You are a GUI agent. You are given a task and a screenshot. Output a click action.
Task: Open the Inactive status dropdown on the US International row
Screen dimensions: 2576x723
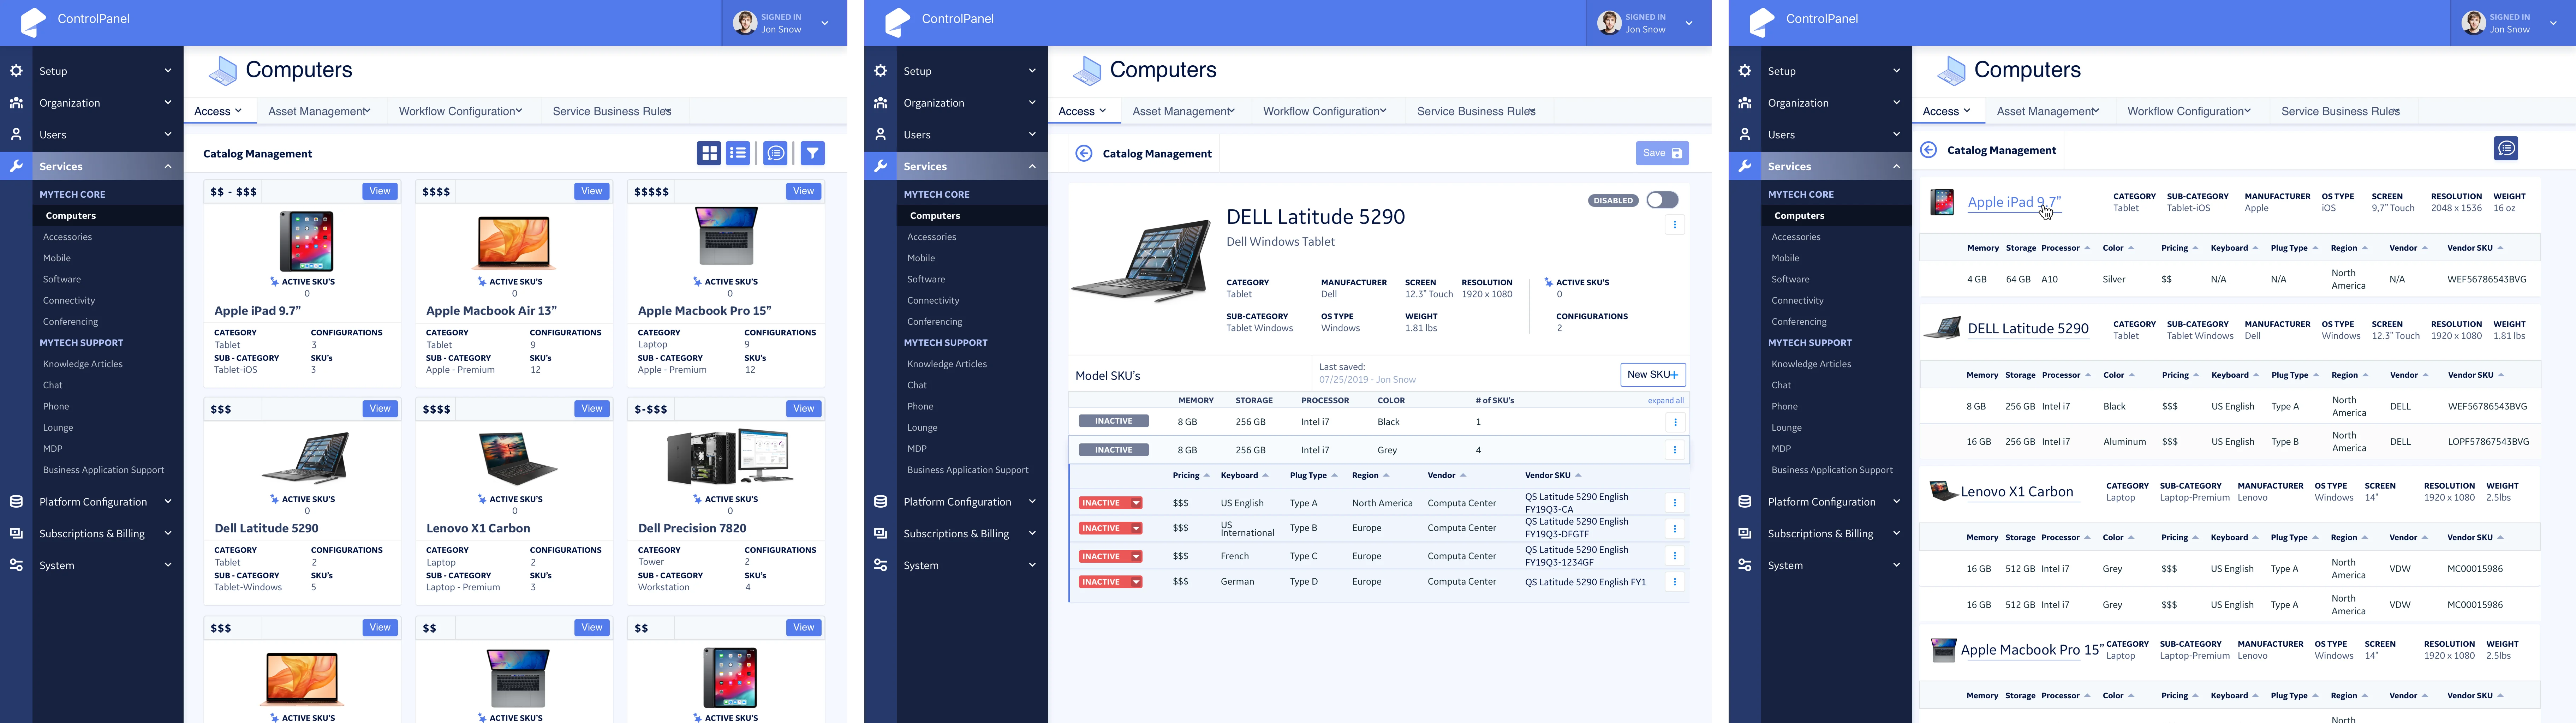click(1136, 528)
